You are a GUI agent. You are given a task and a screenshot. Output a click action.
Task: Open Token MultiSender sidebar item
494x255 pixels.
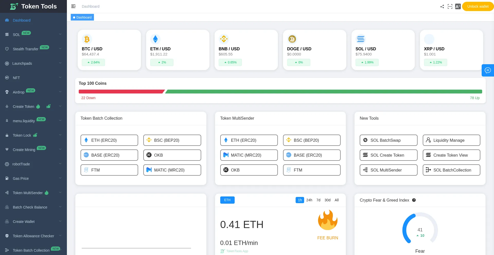[33, 193]
